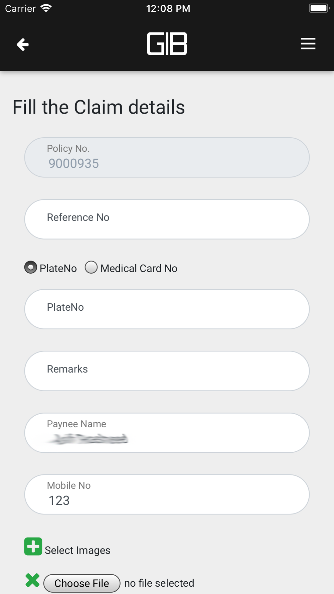334x594 pixels.
Task: Tap the Select Images label
Action: [x=77, y=550]
